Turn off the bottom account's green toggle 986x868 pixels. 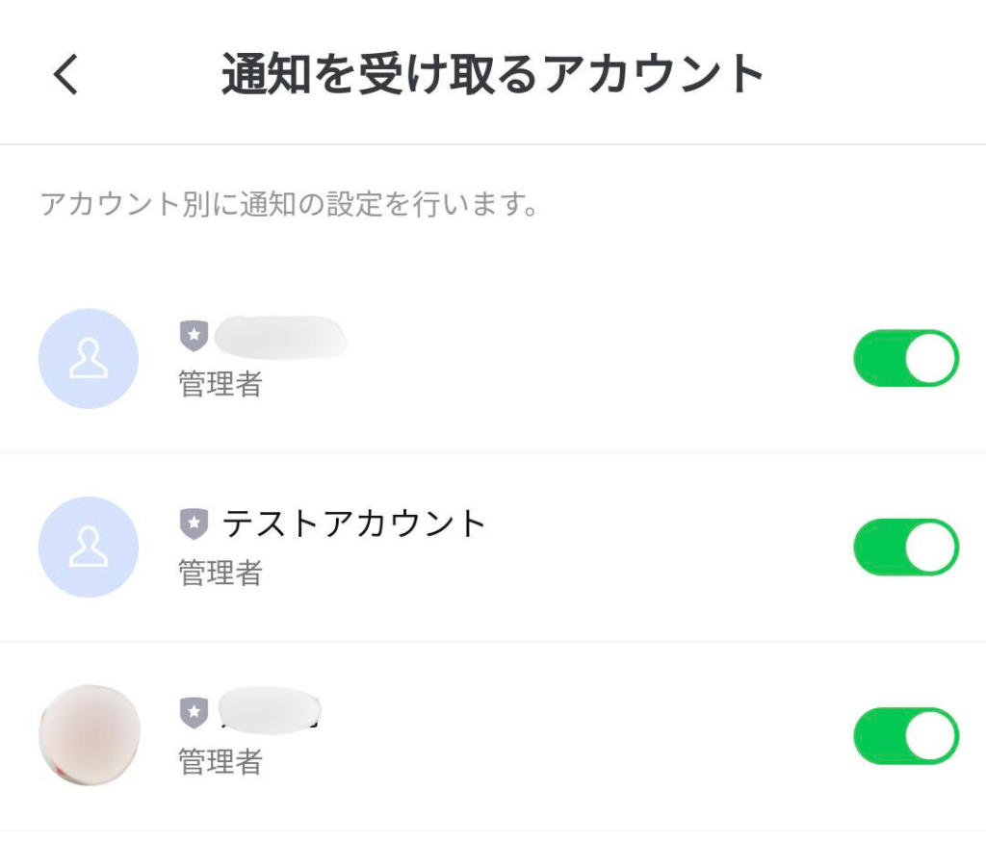tap(905, 734)
